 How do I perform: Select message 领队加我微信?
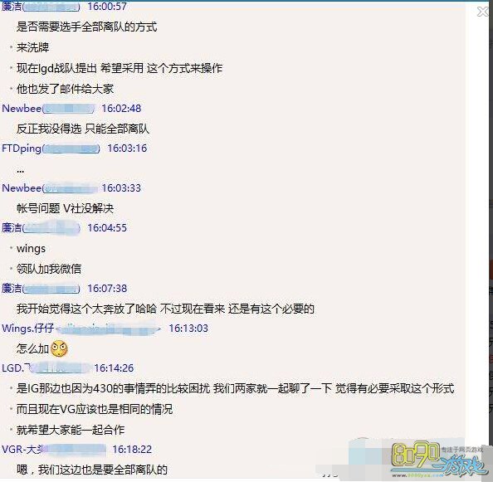pos(49,269)
